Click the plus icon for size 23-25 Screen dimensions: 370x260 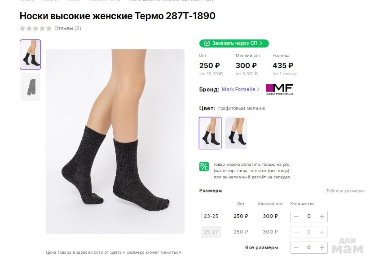pyautogui.click(x=322, y=217)
